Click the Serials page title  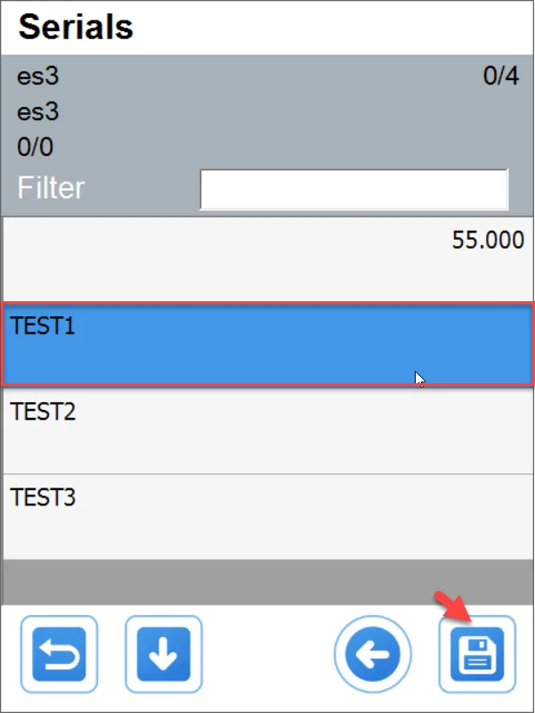(76, 27)
